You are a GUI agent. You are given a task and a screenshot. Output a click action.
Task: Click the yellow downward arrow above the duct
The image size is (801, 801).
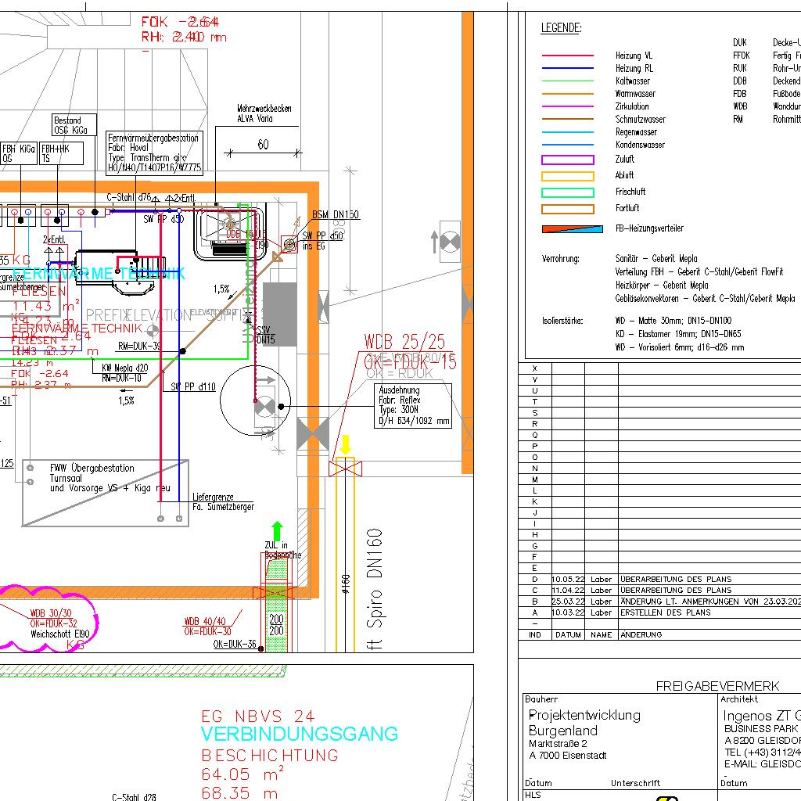pos(344,445)
